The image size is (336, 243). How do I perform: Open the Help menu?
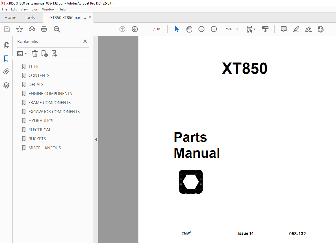[x=62, y=9]
